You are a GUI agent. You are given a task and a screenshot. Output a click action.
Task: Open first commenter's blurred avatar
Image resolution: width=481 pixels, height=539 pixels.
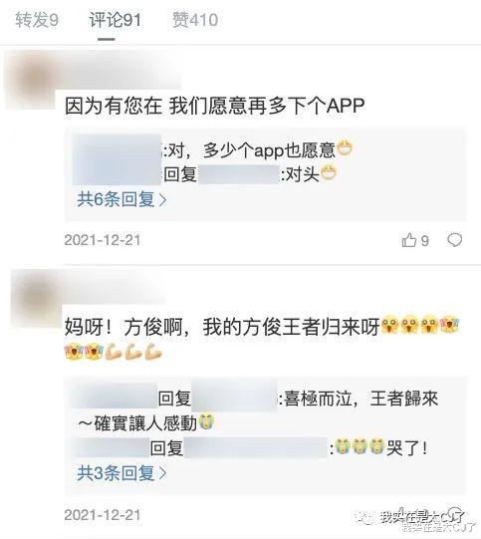click(x=31, y=81)
